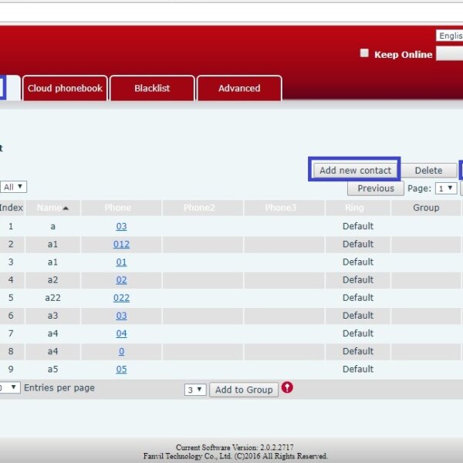Open the Entries per page dropdown
The image size is (463, 463).
(x=9, y=388)
